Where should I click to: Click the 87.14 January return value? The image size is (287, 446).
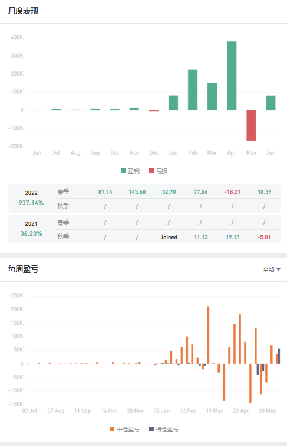tap(105, 192)
